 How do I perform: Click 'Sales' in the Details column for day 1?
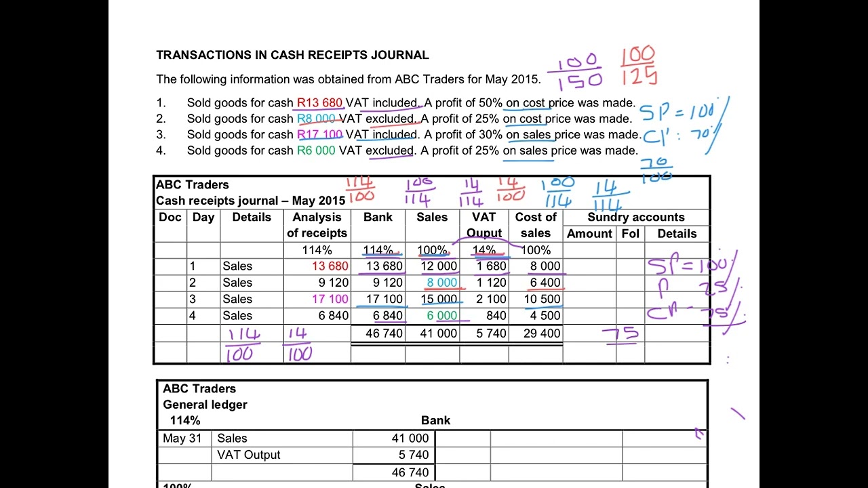click(x=237, y=266)
